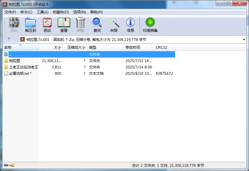Click date 2025/7/14 8:38

pos(139,67)
